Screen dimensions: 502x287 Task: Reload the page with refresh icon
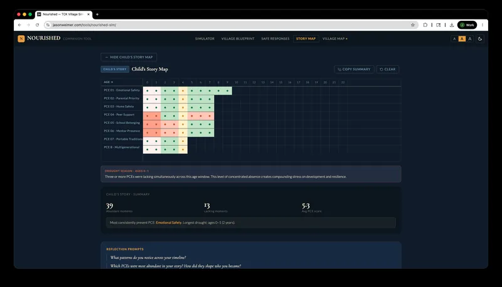(37, 25)
